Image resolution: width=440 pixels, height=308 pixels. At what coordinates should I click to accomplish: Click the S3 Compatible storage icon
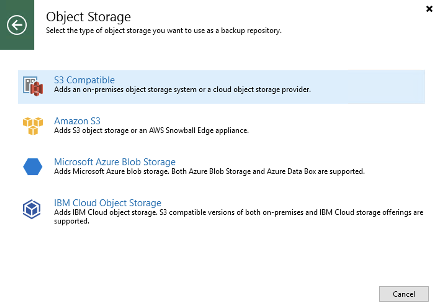pos(33,87)
